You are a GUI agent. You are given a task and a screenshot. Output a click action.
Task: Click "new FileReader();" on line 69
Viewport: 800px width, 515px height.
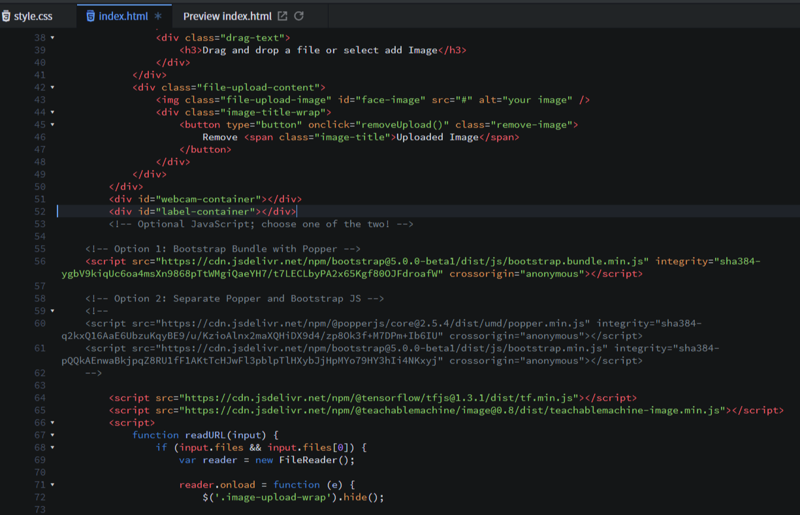305,460
